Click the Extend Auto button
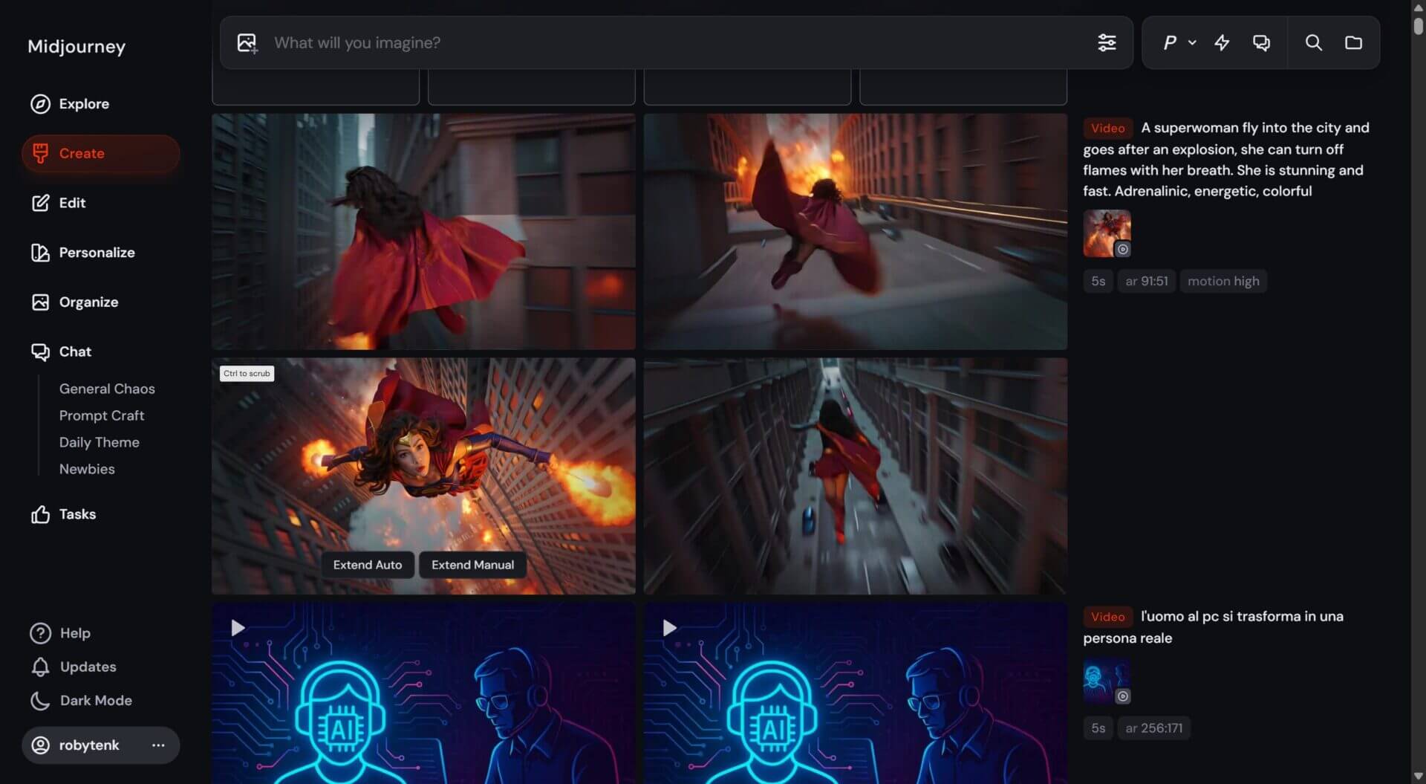Screen dimensions: 1426x784 pos(367,565)
